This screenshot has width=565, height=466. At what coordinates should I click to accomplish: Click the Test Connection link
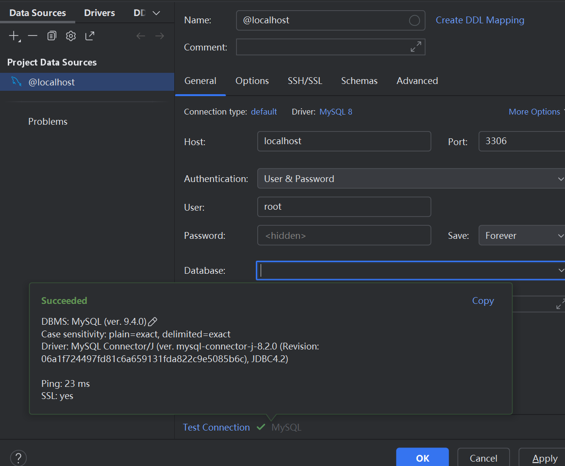[216, 427]
